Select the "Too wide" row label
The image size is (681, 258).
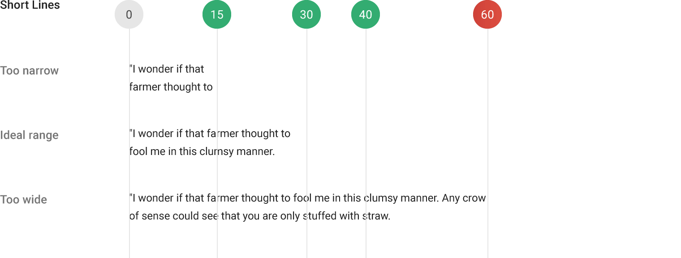coord(24,200)
